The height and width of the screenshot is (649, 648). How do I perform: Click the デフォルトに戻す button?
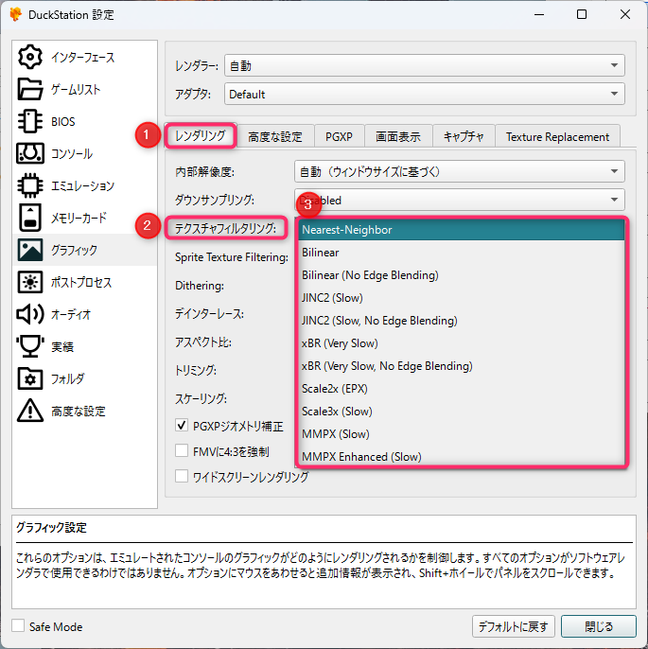[512, 626]
